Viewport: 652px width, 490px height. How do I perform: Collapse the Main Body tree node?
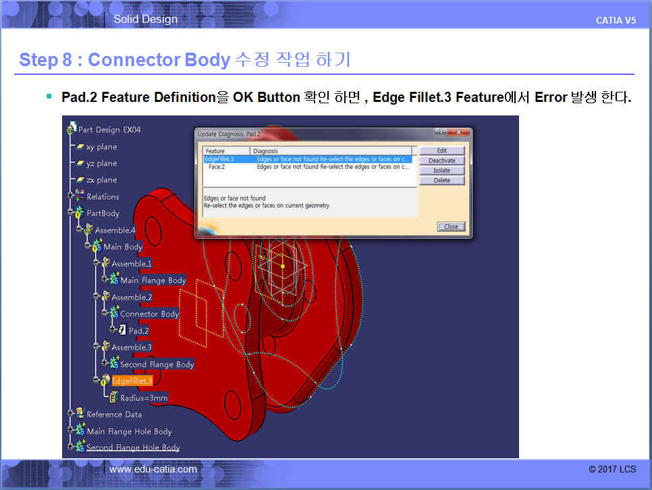[88, 247]
